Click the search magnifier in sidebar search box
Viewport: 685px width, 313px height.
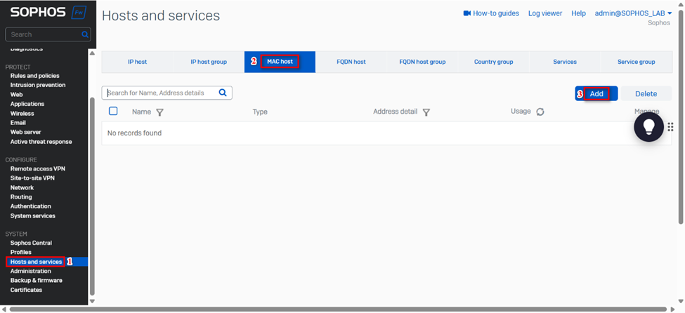[85, 34]
